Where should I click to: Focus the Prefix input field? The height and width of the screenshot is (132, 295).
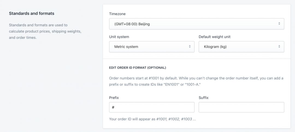coord(152,107)
